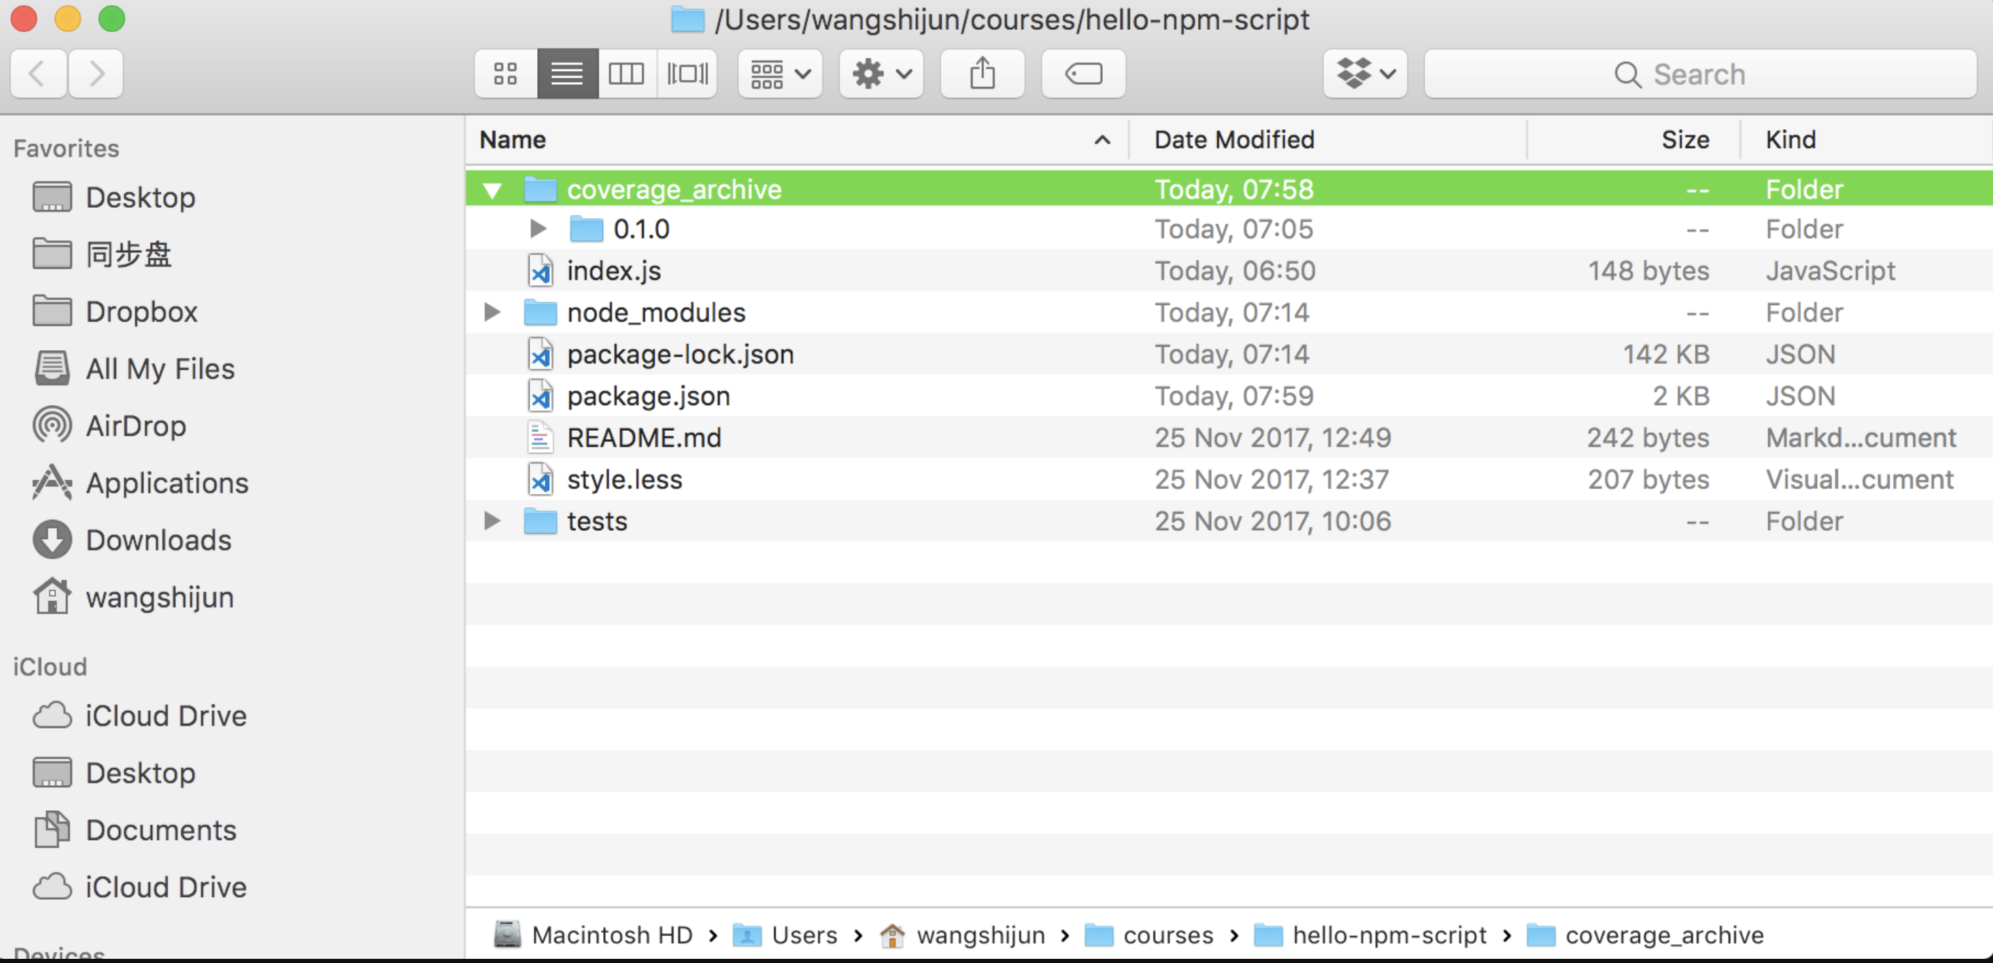Image resolution: width=1993 pixels, height=963 pixels.
Task: Expand the node_modules folder
Action: click(492, 313)
